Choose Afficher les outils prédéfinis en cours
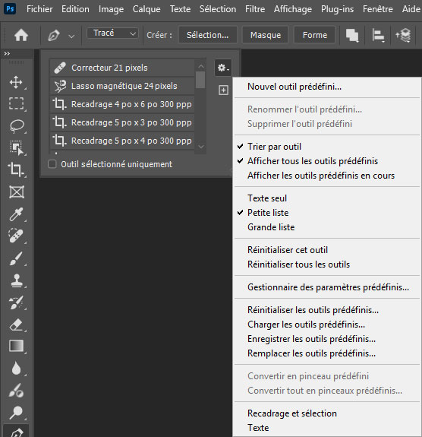422x437 pixels. (321, 176)
